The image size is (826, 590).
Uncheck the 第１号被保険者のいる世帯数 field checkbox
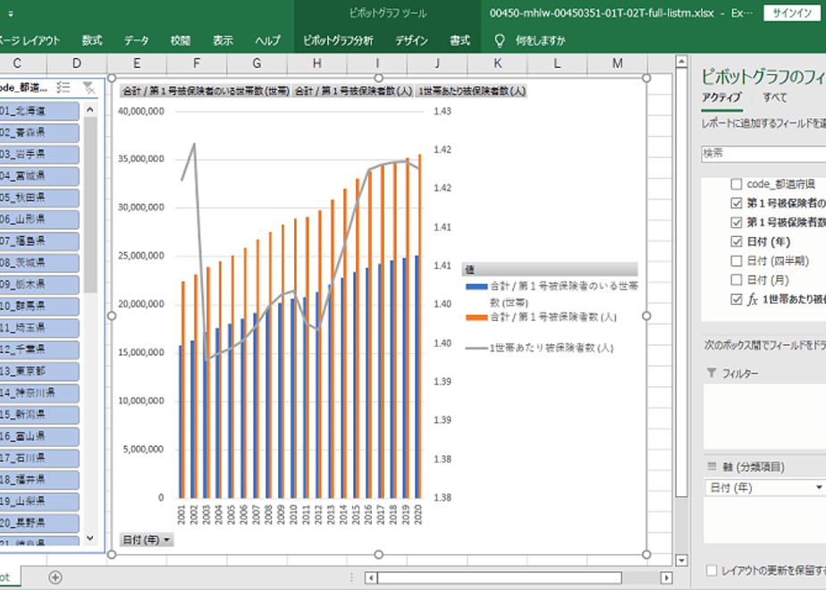point(737,203)
